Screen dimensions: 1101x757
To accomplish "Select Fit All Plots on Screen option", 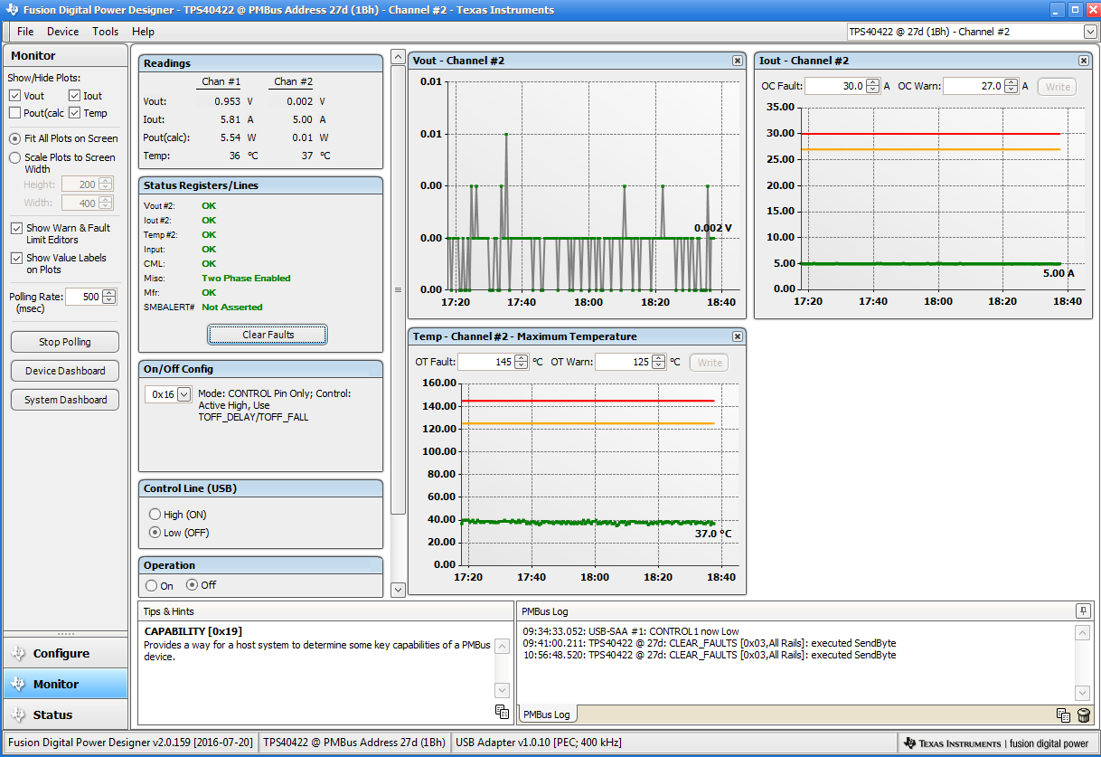I will click(x=15, y=139).
